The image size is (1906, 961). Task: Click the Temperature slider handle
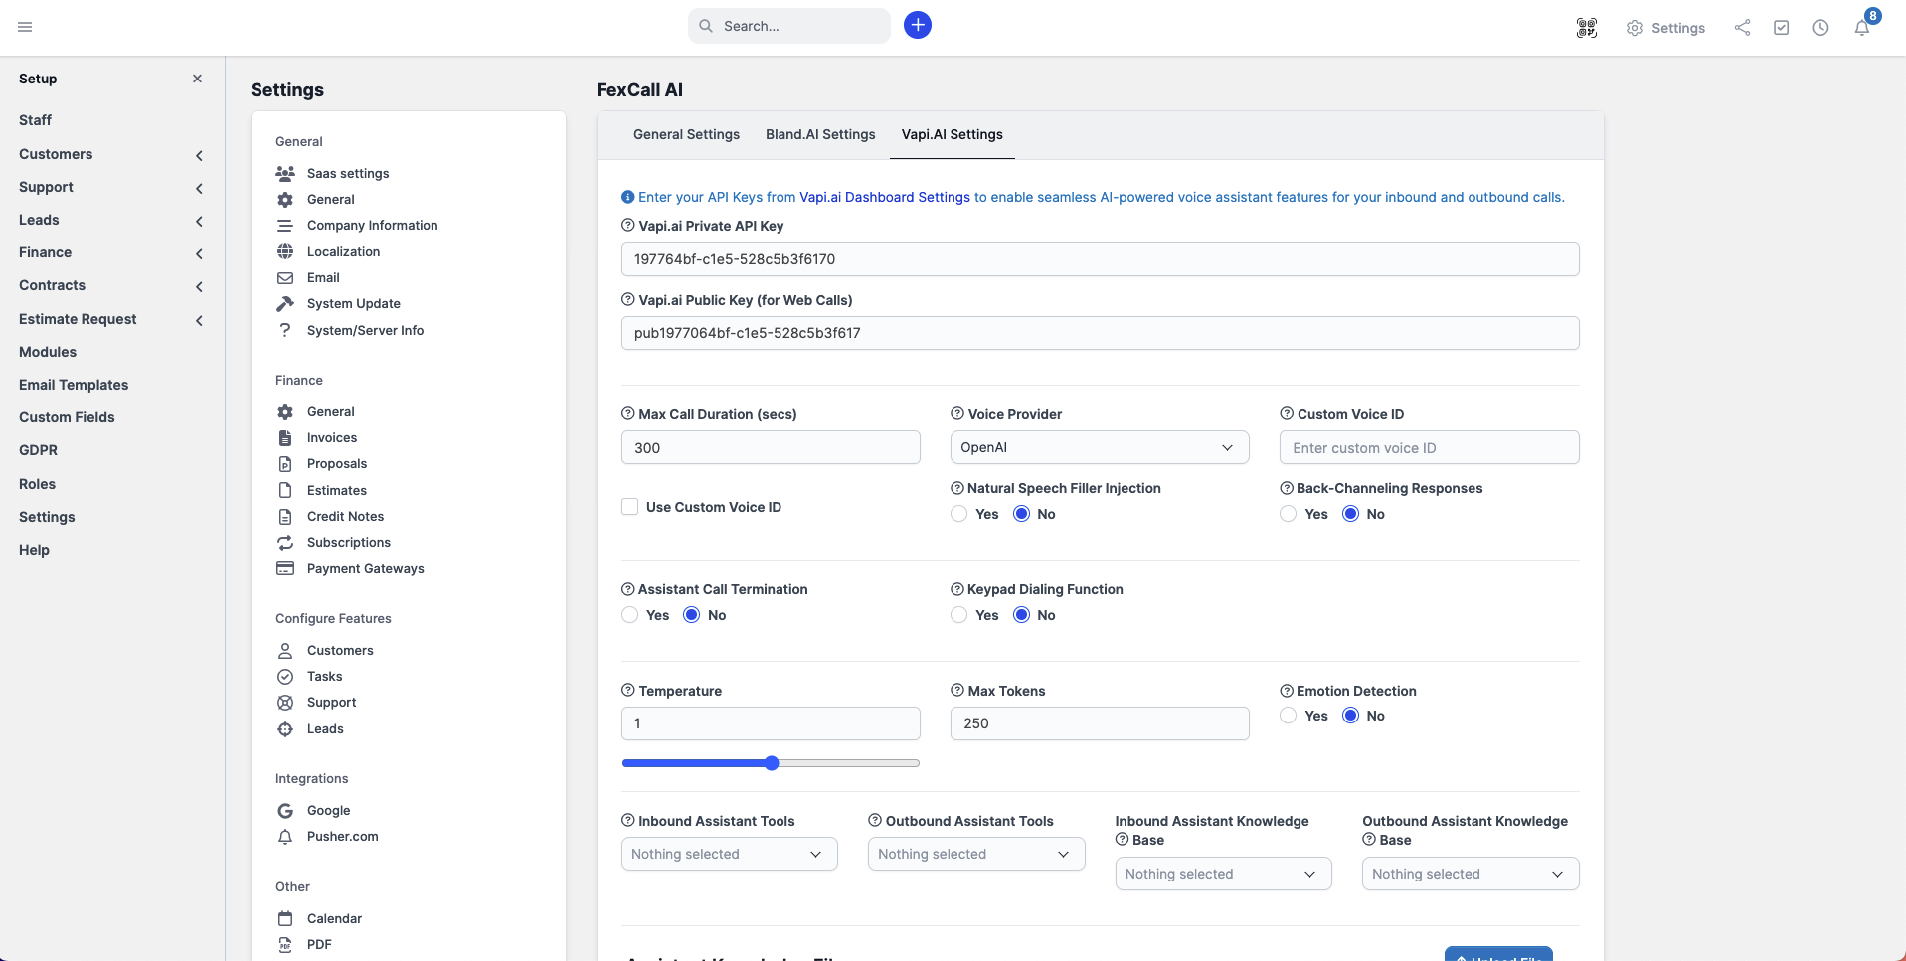point(772,763)
